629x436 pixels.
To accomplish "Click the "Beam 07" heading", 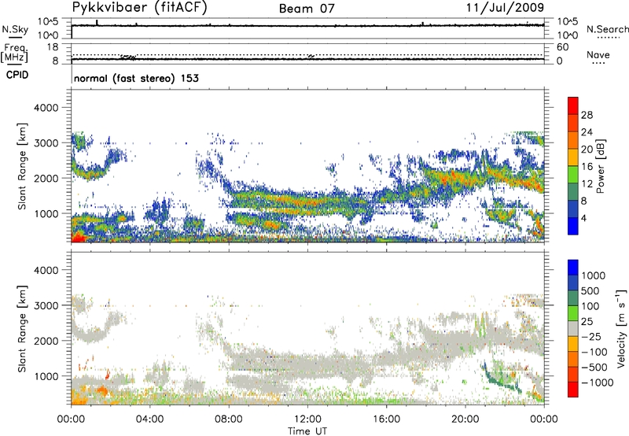I will click(307, 9).
